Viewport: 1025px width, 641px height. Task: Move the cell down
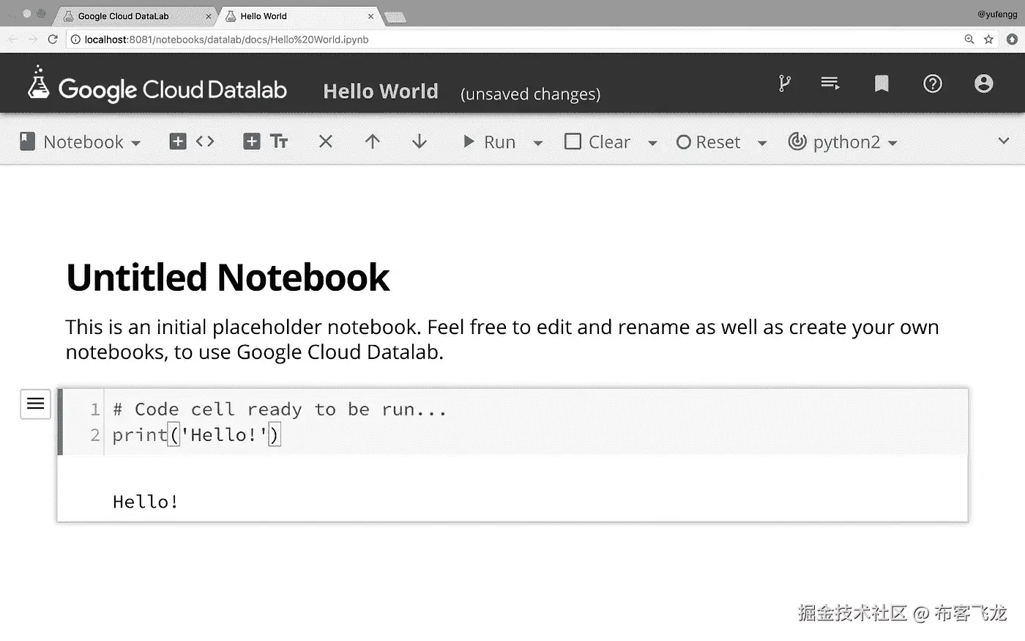[x=420, y=141]
